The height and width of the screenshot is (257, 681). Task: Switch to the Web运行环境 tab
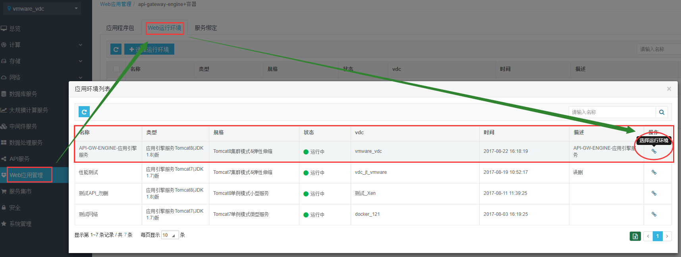pyautogui.click(x=164, y=28)
